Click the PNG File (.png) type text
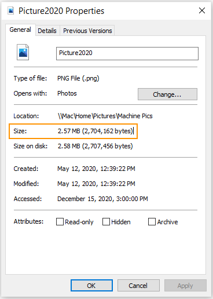This screenshot has width=213, height=299. coord(78,78)
